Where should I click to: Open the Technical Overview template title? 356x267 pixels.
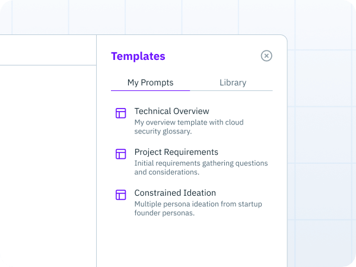(x=171, y=111)
